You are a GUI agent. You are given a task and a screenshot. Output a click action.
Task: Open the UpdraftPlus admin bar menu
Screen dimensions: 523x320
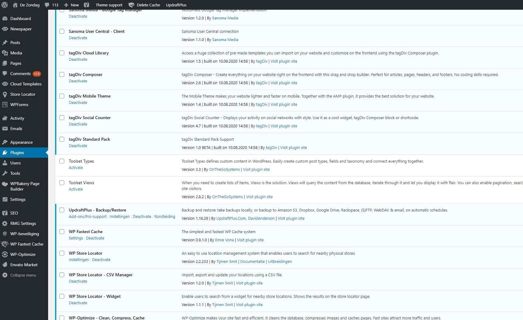tap(176, 5)
